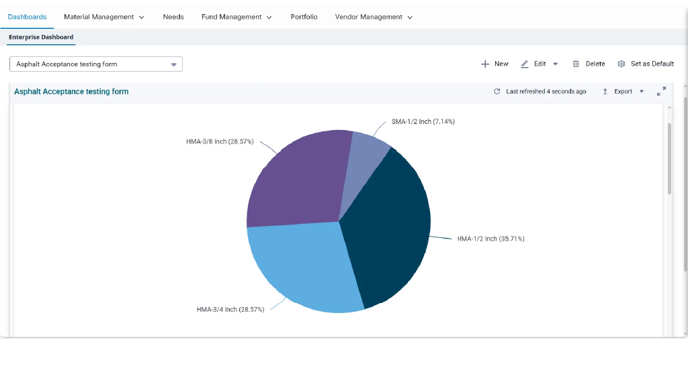The image size is (688, 372).
Task: Click the chart panel vertical scrollbar
Action: pyautogui.click(x=670, y=158)
